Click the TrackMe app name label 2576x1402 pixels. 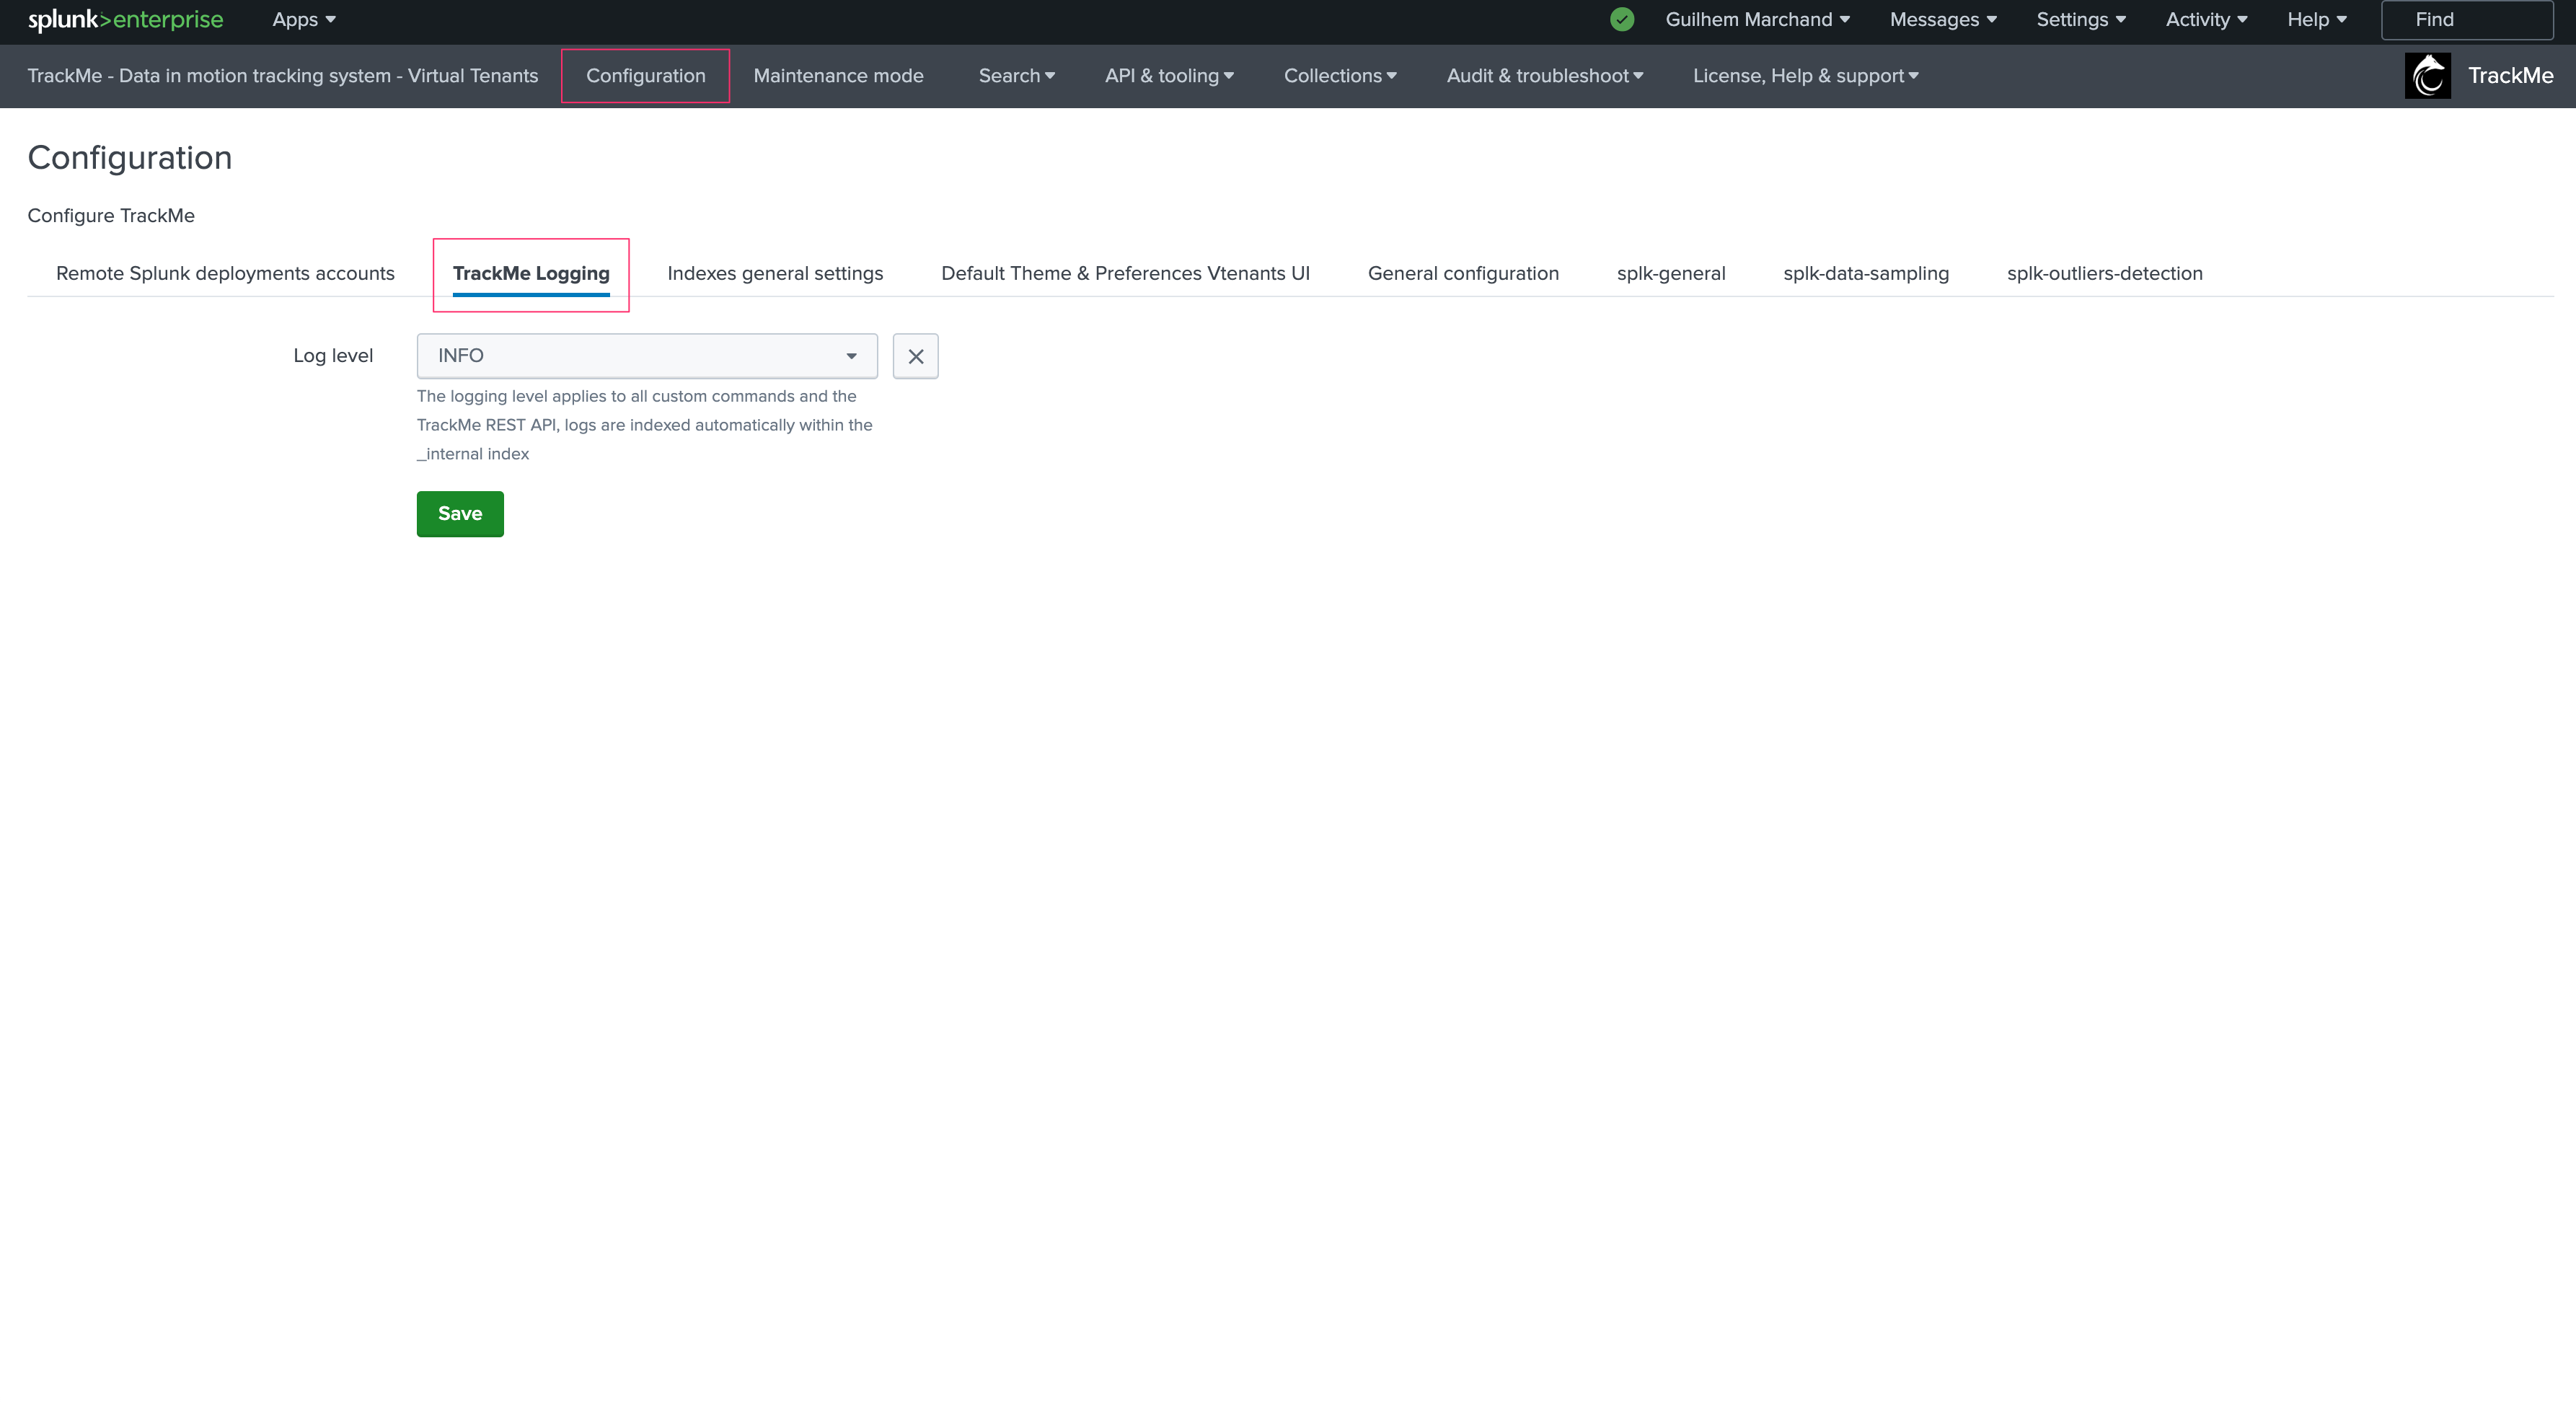pos(2510,76)
